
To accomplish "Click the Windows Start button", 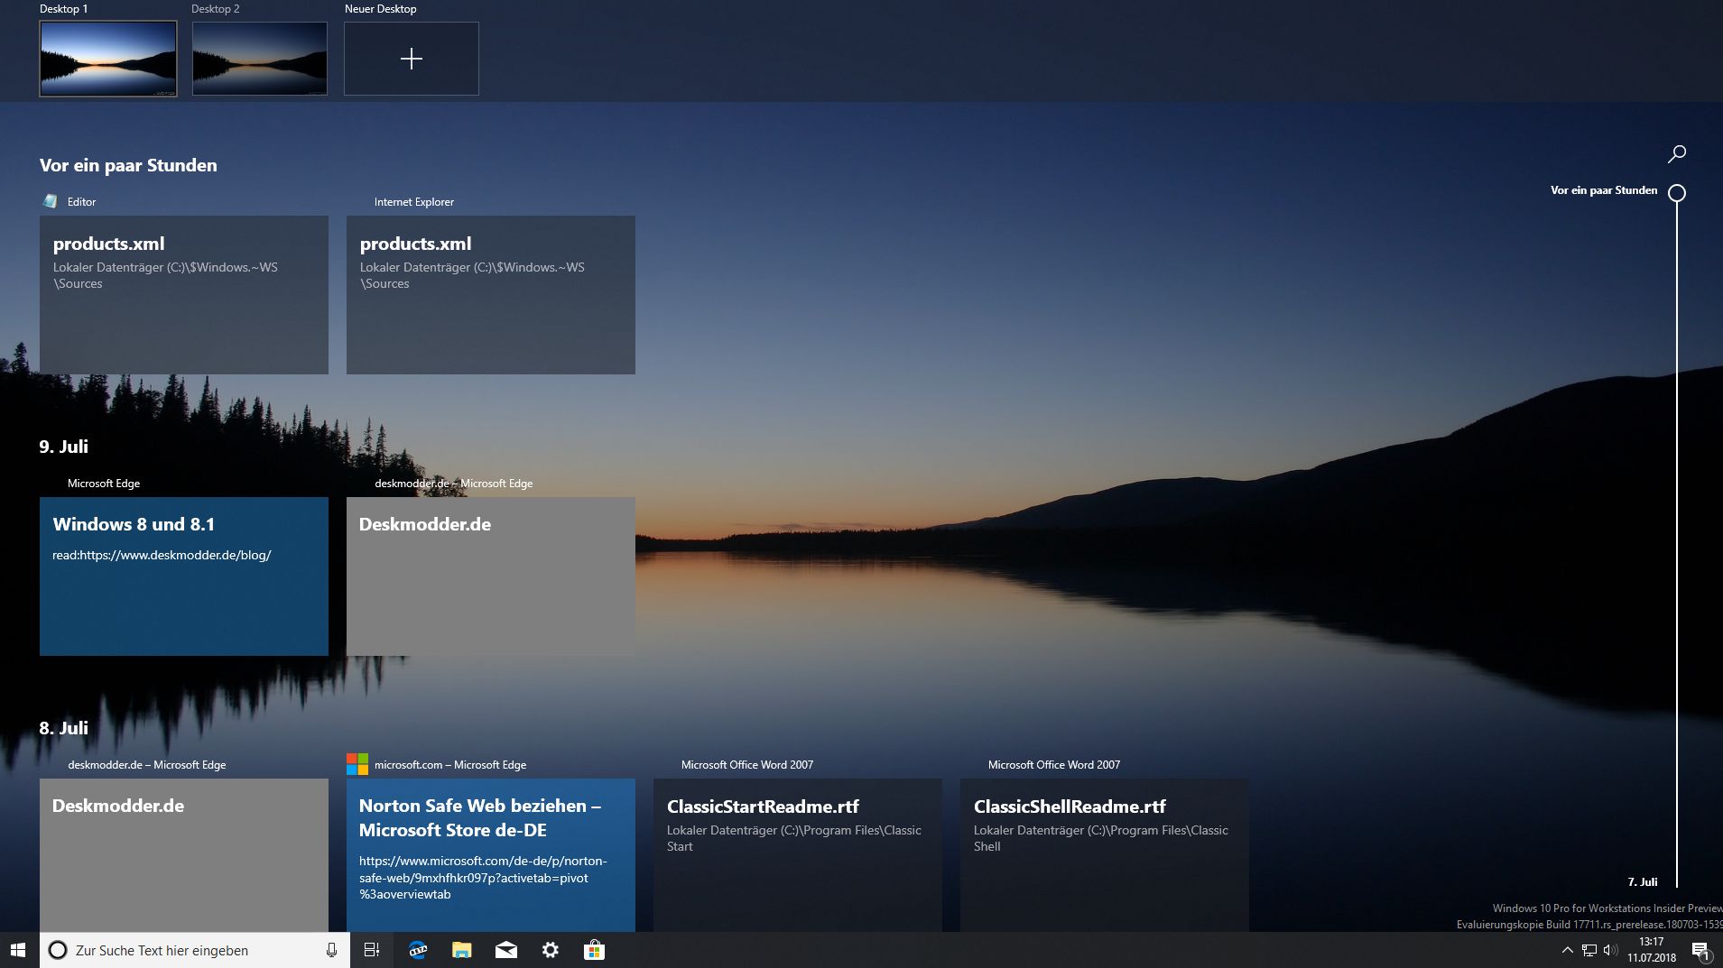I will [x=18, y=950].
